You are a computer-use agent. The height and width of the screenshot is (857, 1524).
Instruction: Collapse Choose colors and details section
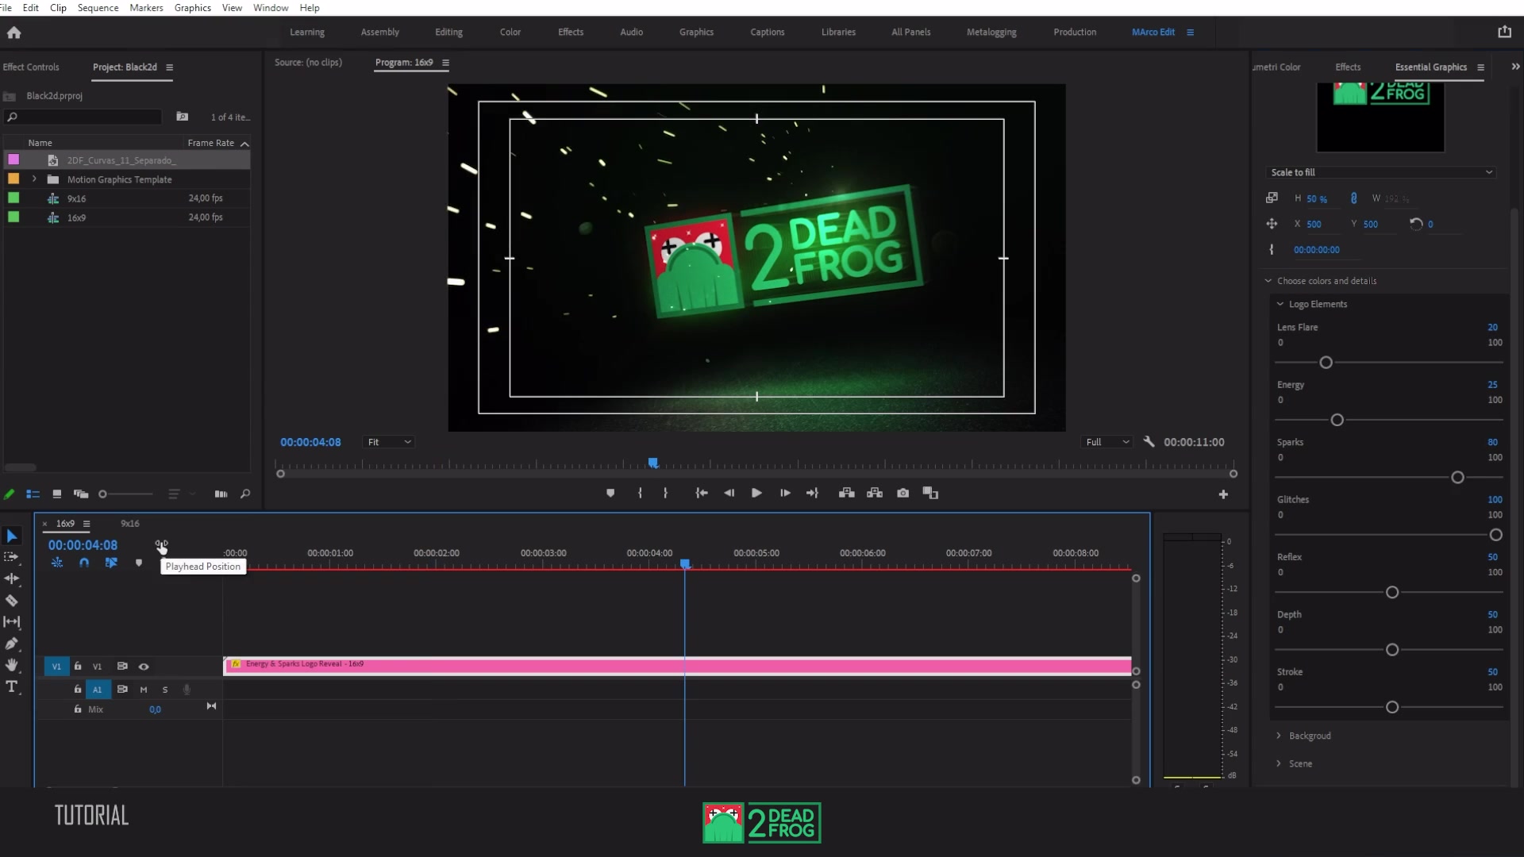tap(1268, 281)
